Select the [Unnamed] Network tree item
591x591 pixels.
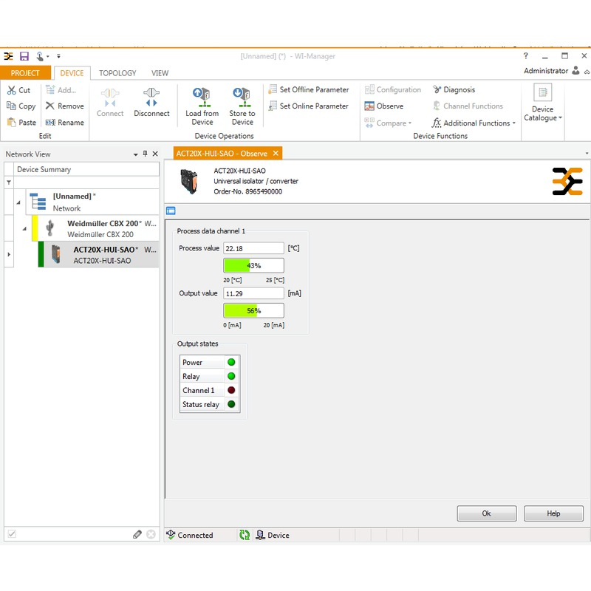pyautogui.click(x=93, y=202)
